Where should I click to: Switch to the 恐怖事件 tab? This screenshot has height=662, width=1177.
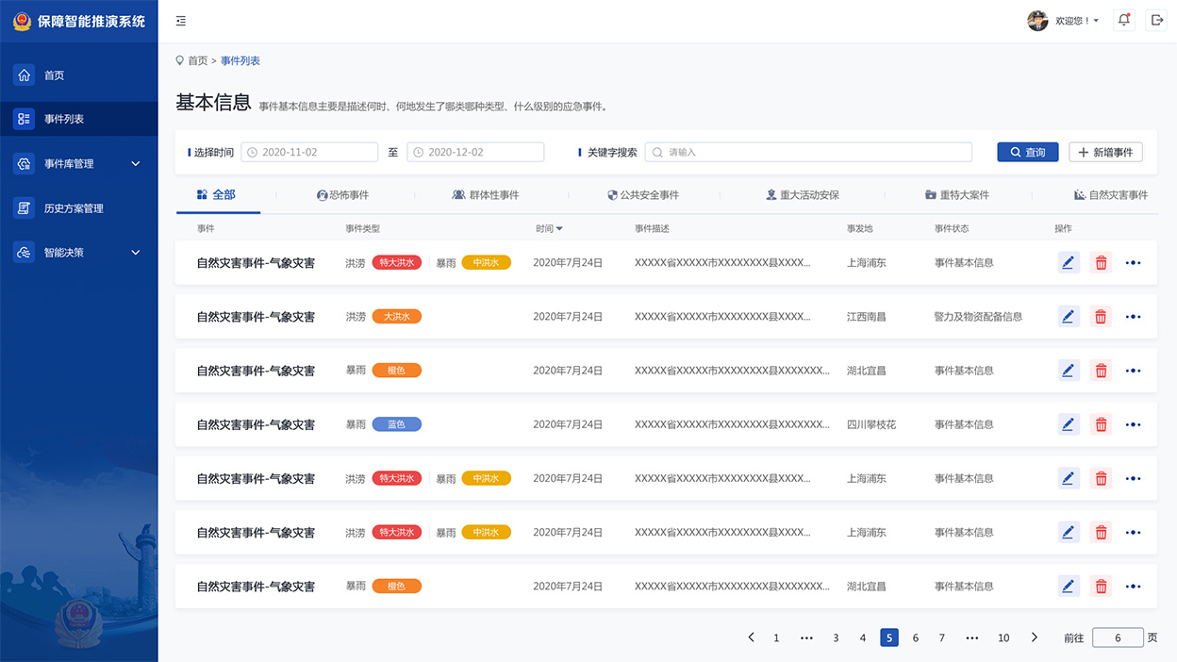(342, 195)
